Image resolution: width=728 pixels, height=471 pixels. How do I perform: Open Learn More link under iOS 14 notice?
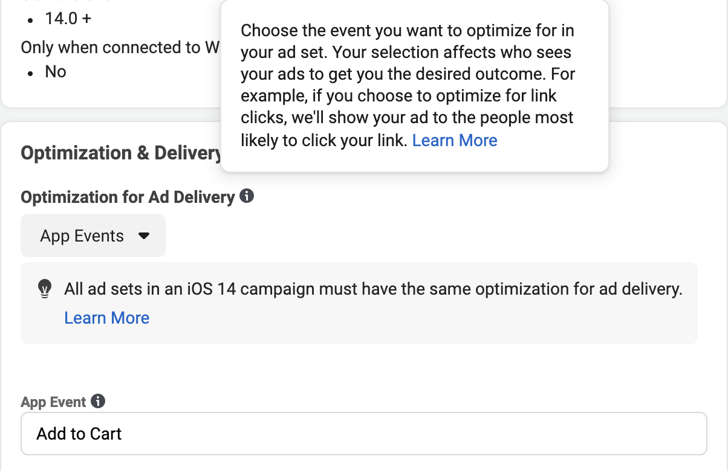pyautogui.click(x=107, y=318)
